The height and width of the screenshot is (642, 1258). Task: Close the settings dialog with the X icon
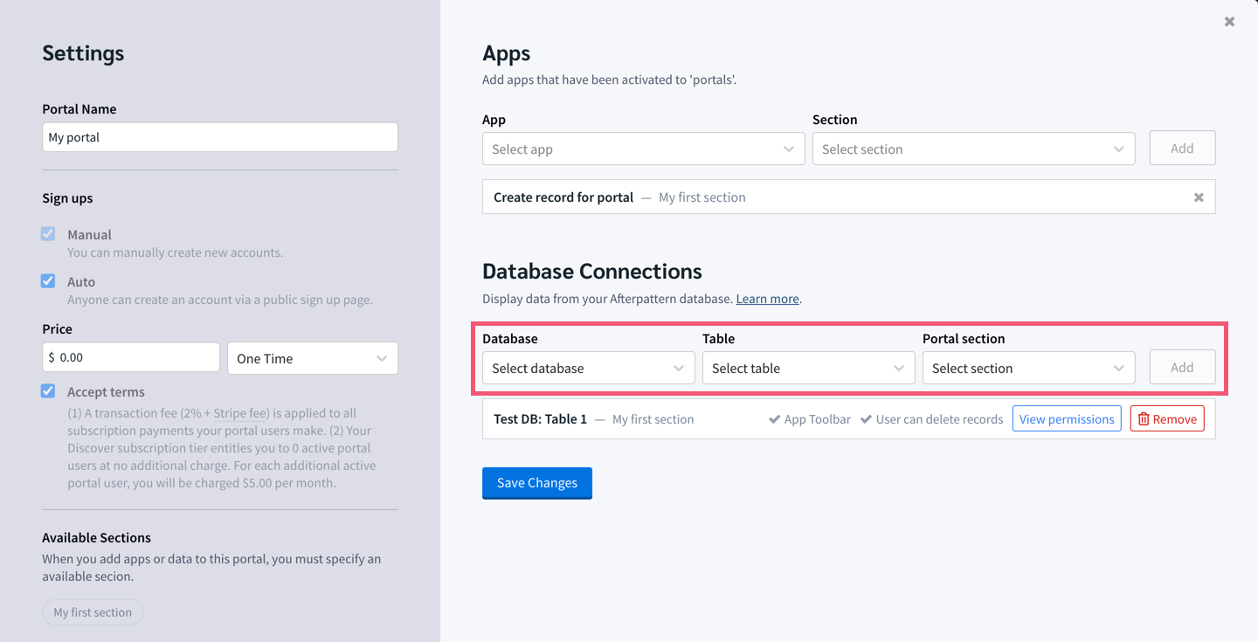click(1229, 22)
